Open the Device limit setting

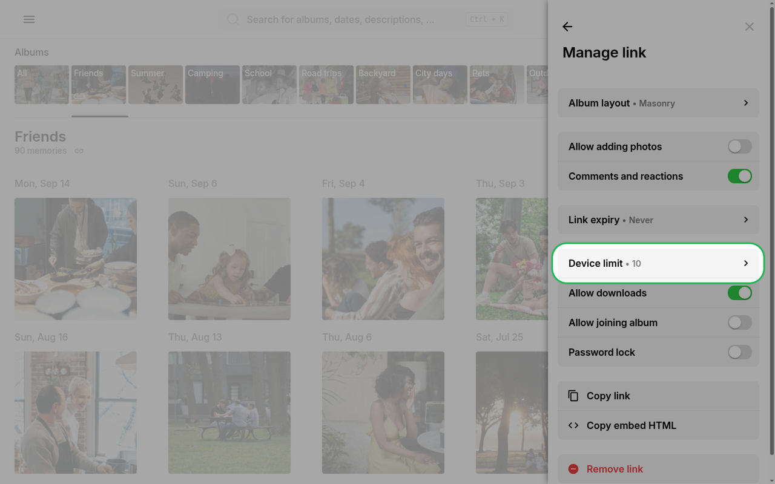[658, 263]
